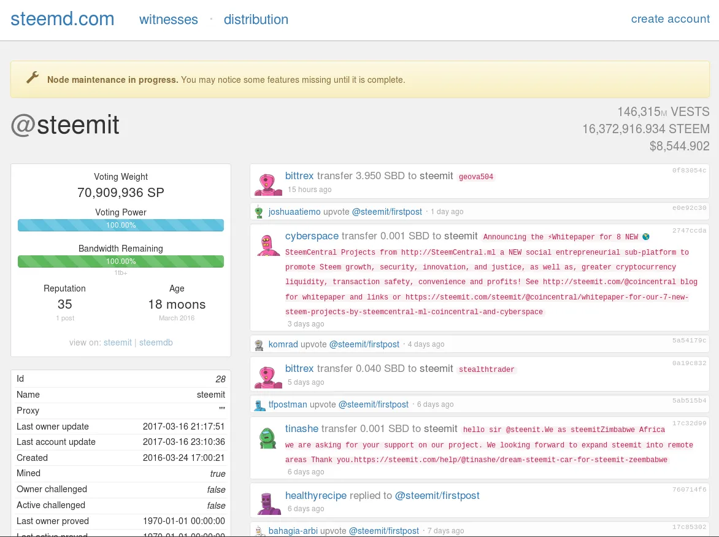Screen dimensions: 719x537
Task: Open bittrex user in 3.950 SBD transfer
Action: point(299,176)
